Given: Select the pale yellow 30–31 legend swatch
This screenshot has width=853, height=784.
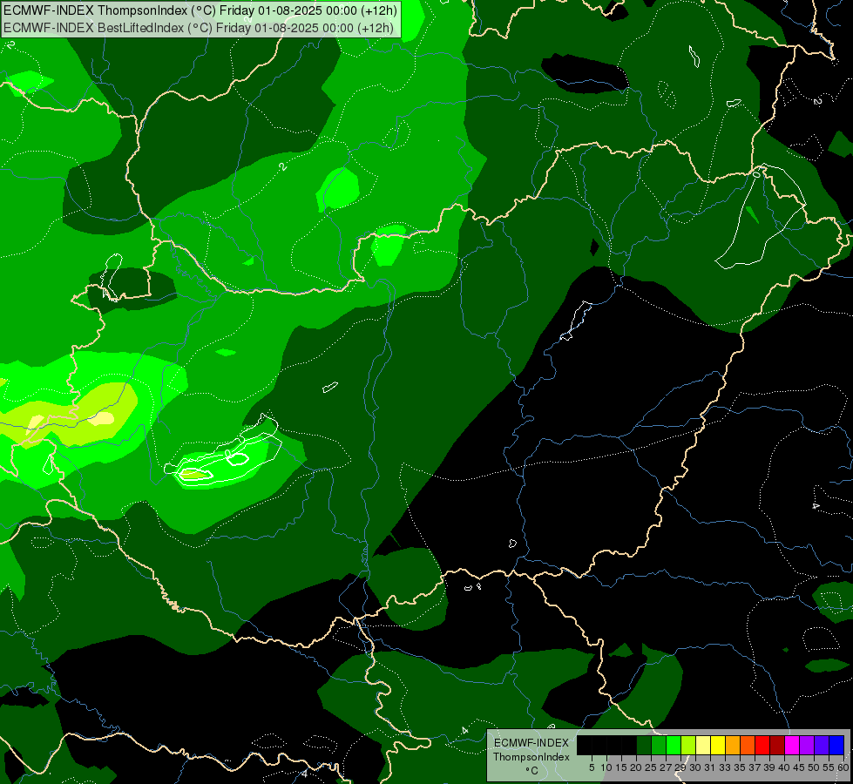Looking at the screenshot, I should tap(703, 745).
